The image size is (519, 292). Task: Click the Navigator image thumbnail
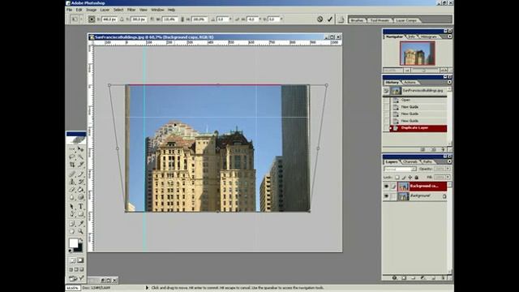click(418, 54)
